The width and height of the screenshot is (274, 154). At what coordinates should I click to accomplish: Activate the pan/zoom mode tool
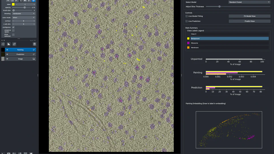coord(33,1)
